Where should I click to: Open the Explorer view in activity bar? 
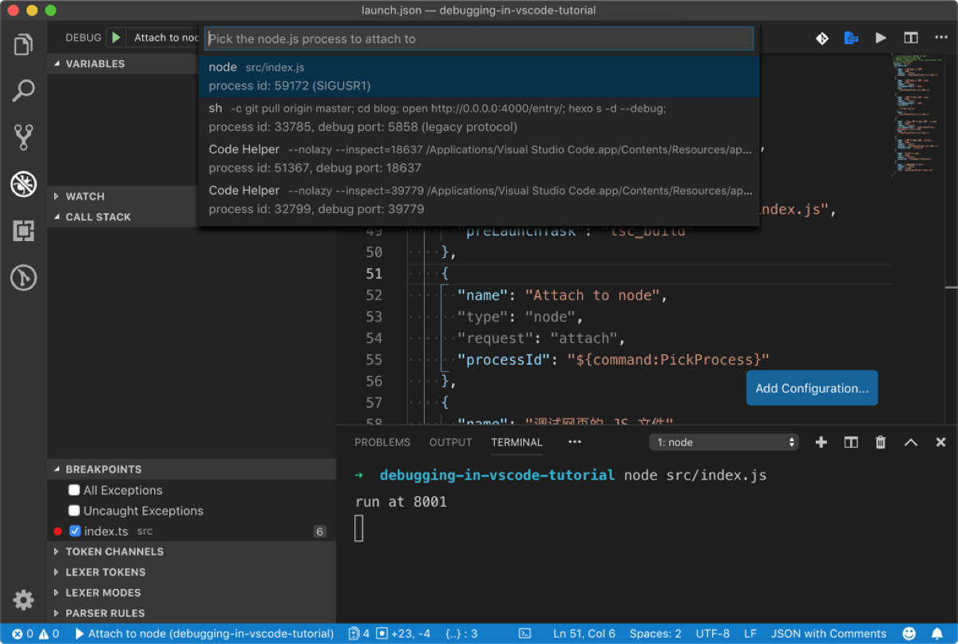click(23, 45)
